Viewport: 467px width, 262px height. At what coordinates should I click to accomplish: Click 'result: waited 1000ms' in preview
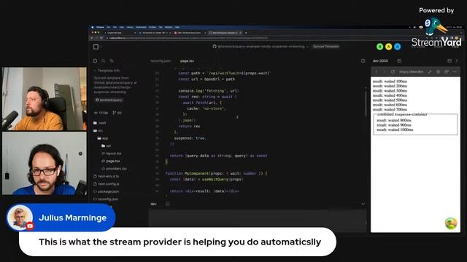(x=395, y=130)
